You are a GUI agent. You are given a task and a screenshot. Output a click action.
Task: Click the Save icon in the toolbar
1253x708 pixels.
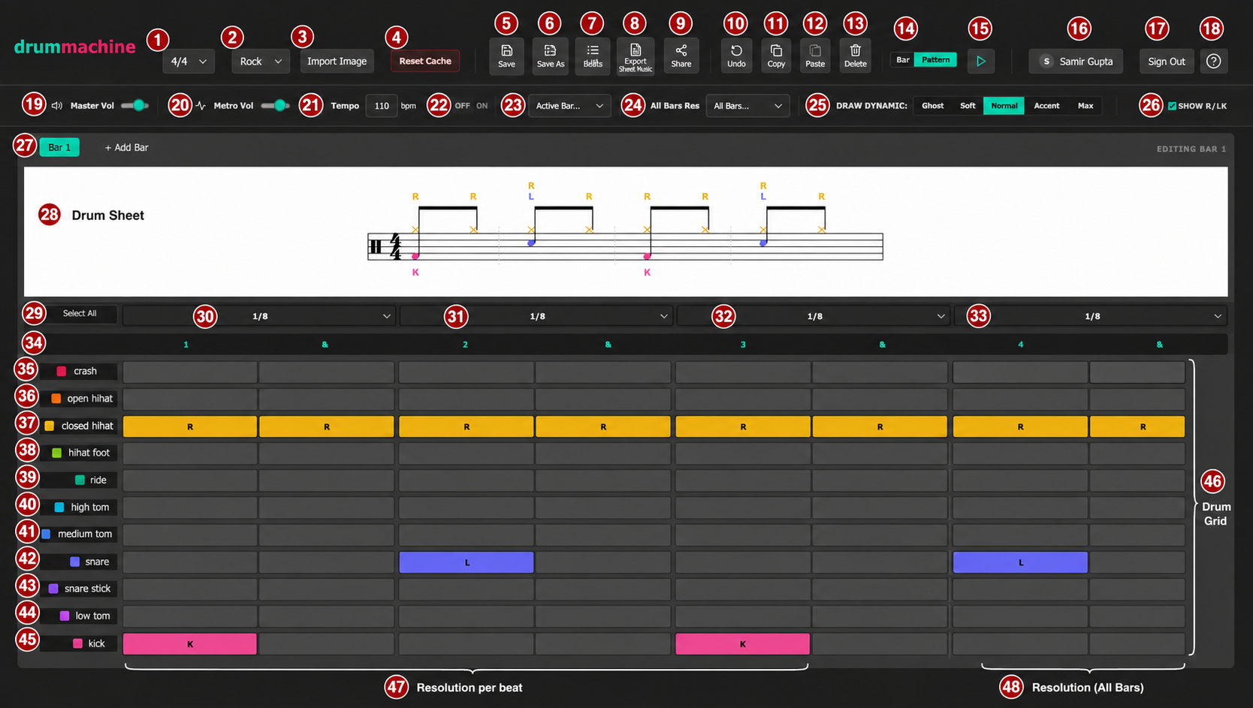(506, 51)
